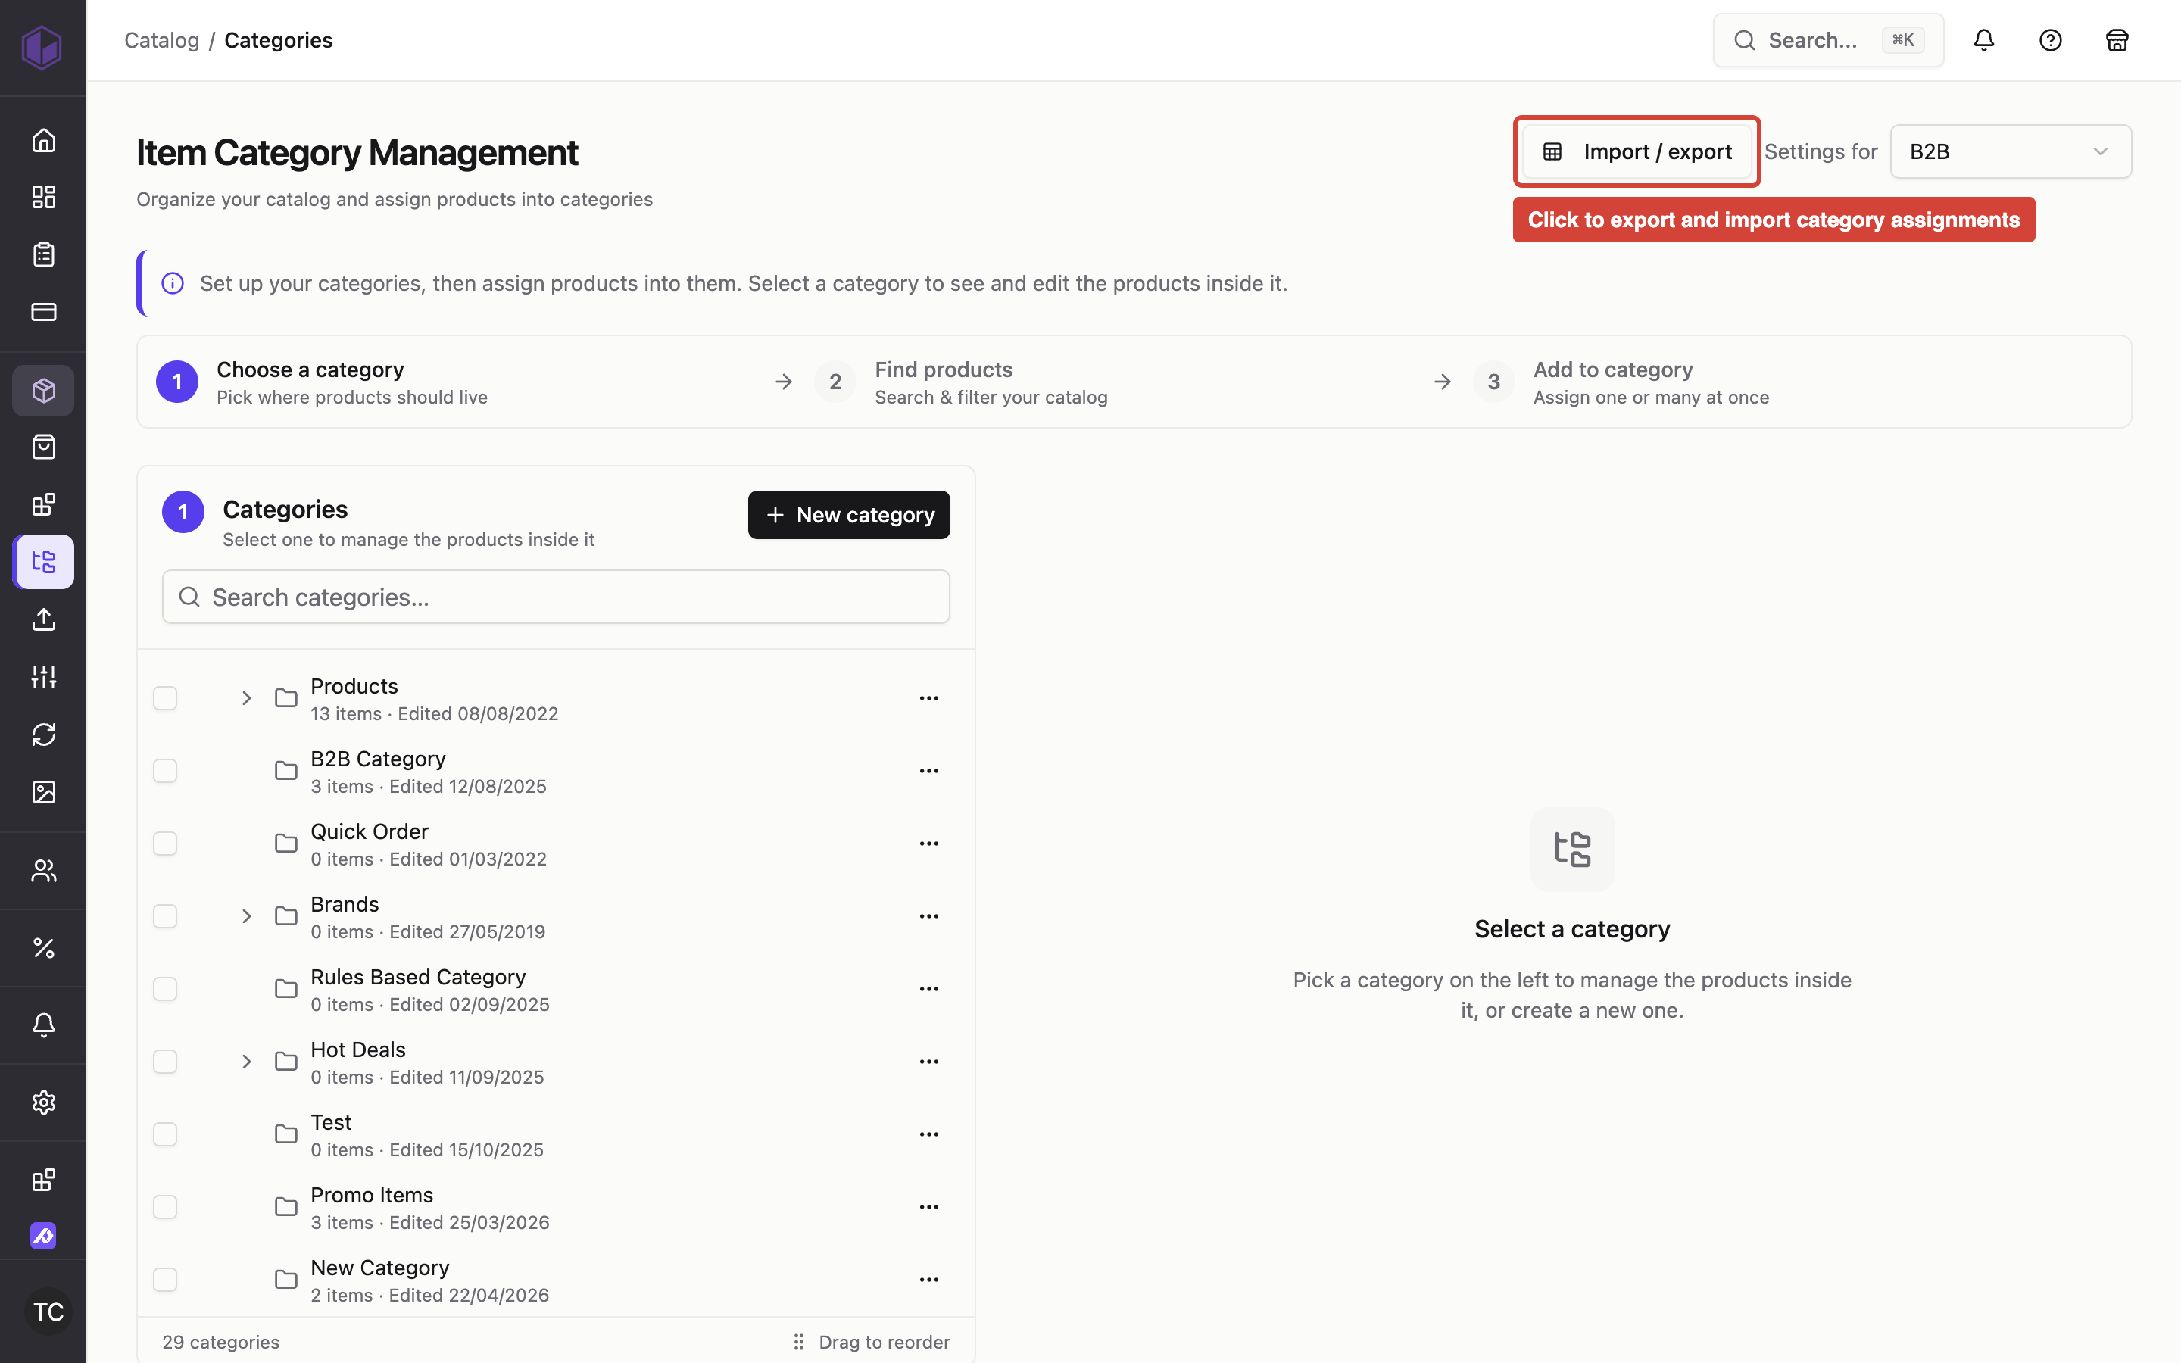Open the image media sidebar icon

tap(43, 791)
